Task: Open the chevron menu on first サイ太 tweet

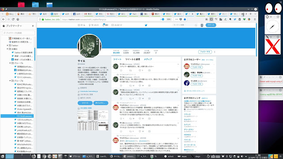Action: click(x=178, y=64)
